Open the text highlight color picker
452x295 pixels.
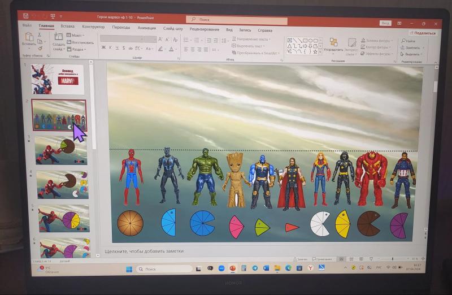pyautogui.click(x=162, y=49)
